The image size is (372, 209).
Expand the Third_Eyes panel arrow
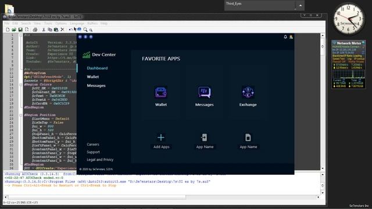point(301,5)
